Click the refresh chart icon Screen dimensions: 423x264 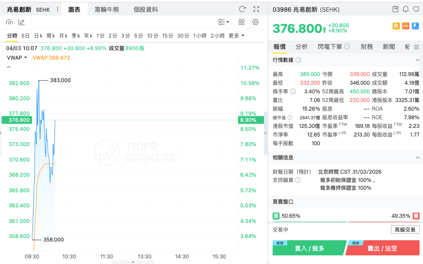click(242, 10)
